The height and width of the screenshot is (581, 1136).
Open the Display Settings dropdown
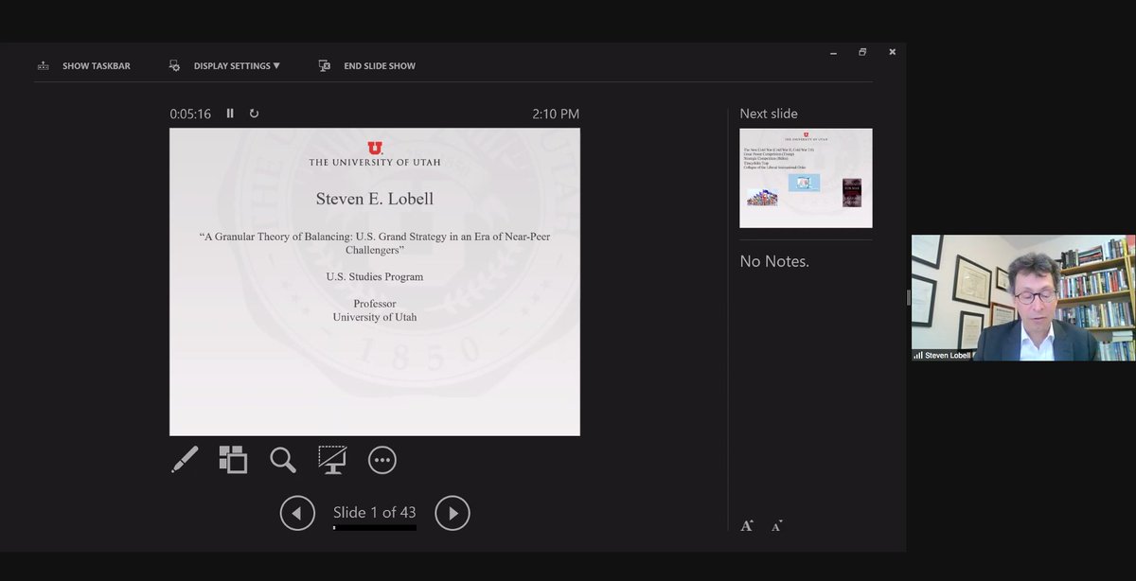(237, 66)
